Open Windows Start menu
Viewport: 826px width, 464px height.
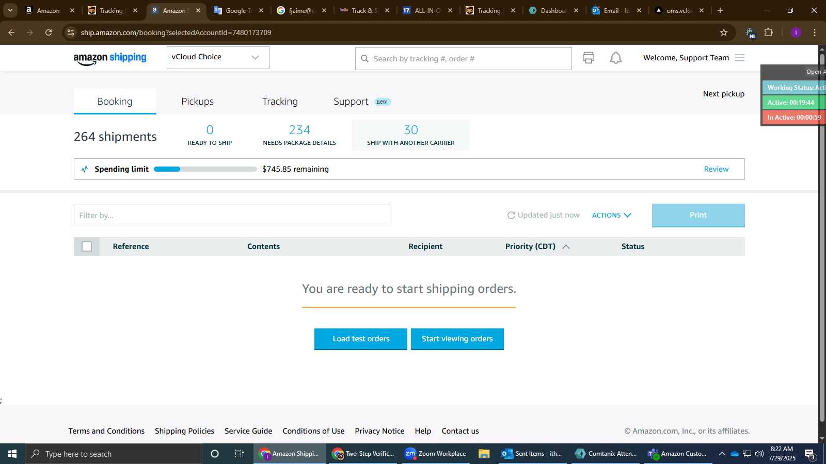click(12, 454)
